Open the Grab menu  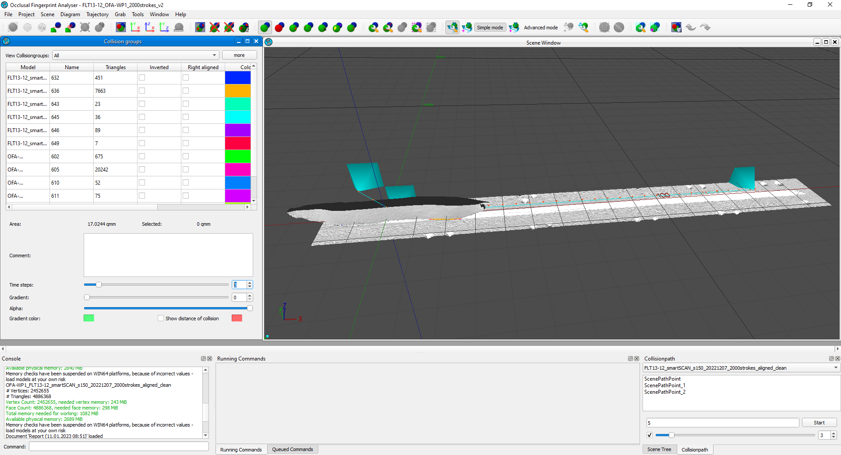(x=120, y=14)
